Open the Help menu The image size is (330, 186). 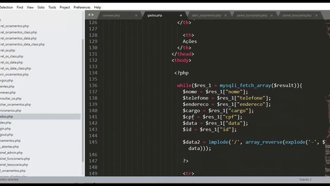97,7
